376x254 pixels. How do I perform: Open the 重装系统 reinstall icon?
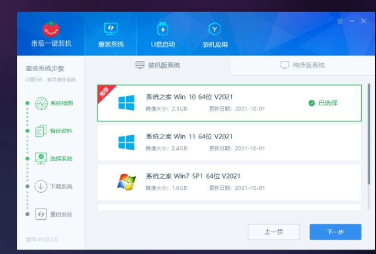click(110, 29)
